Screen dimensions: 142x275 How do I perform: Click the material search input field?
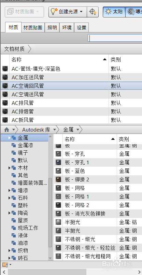pos(115,38)
